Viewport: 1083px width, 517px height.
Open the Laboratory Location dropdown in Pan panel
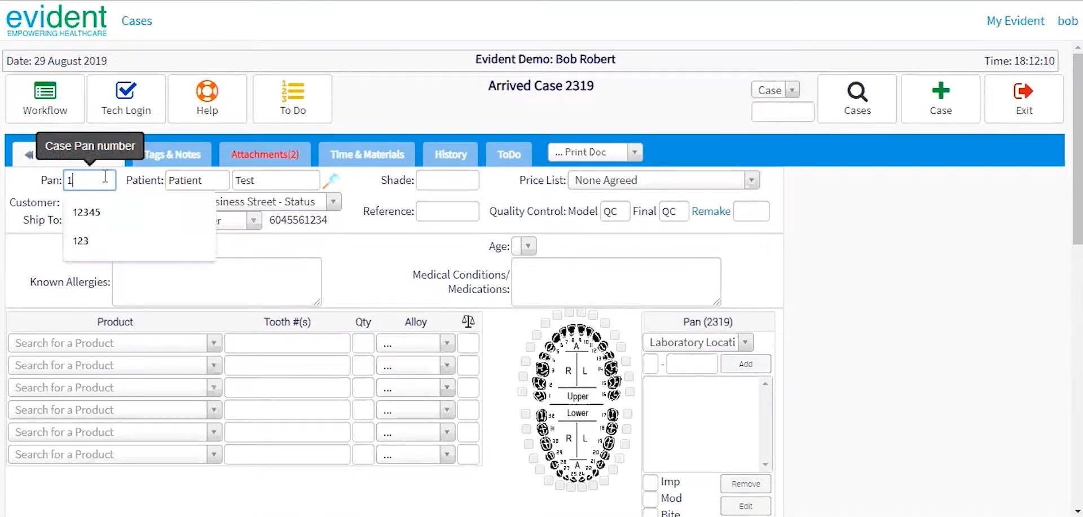[746, 342]
